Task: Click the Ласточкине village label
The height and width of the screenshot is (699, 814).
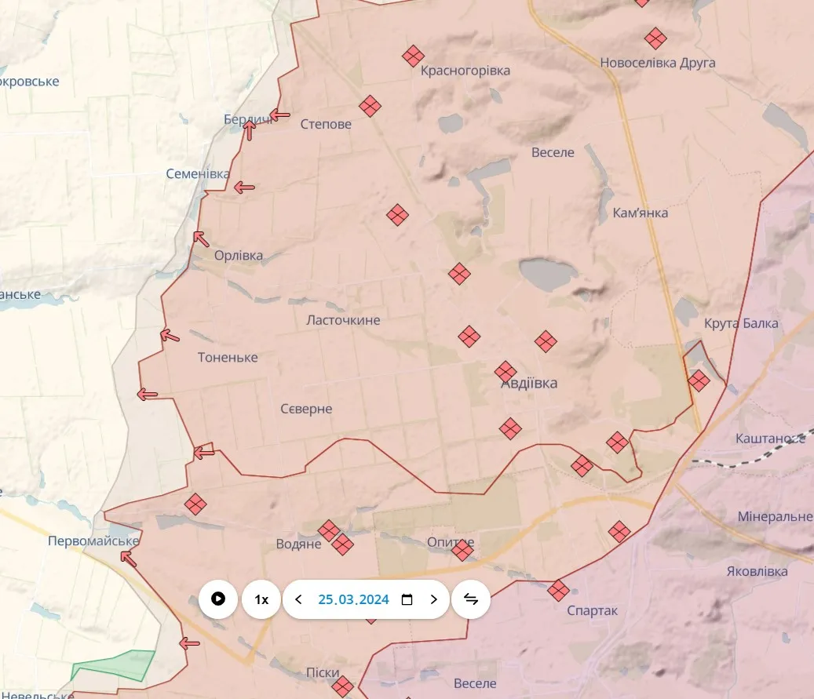Action: 343,320
